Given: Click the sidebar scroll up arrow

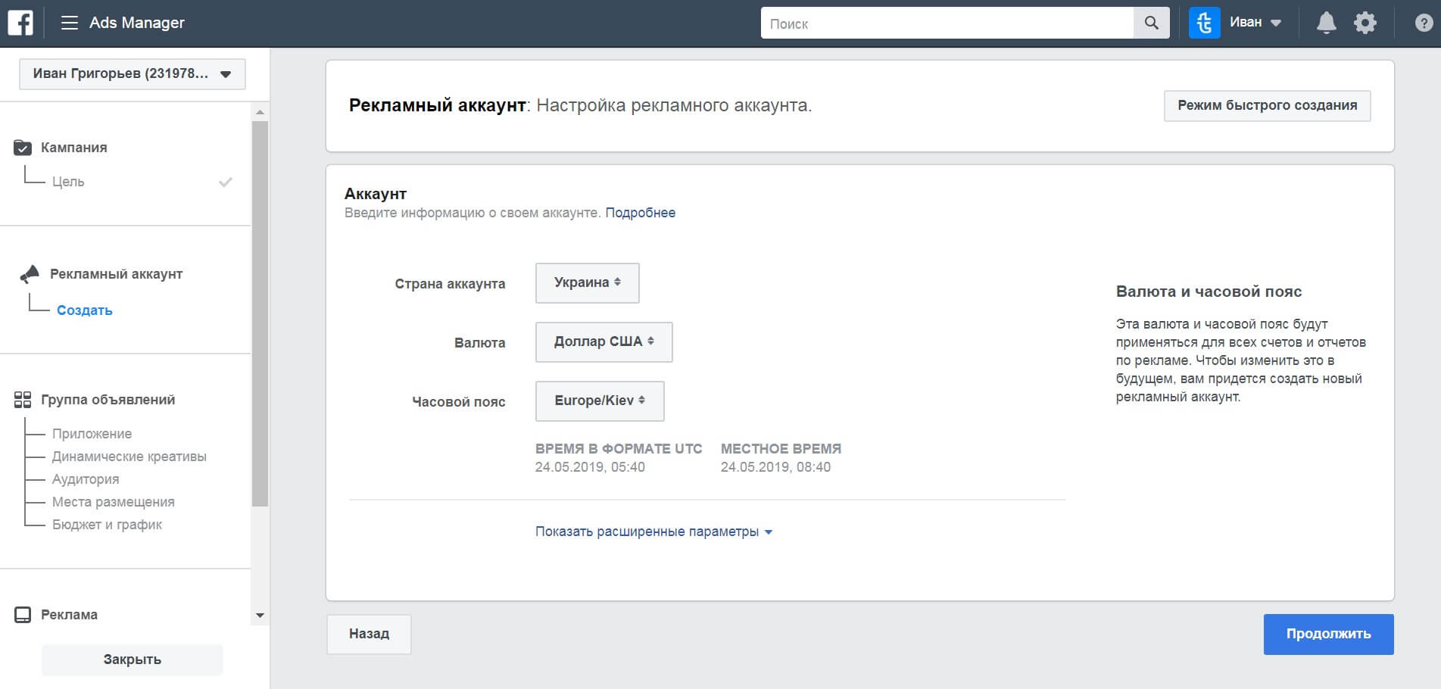Looking at the screenshot, I should (260, 112).
